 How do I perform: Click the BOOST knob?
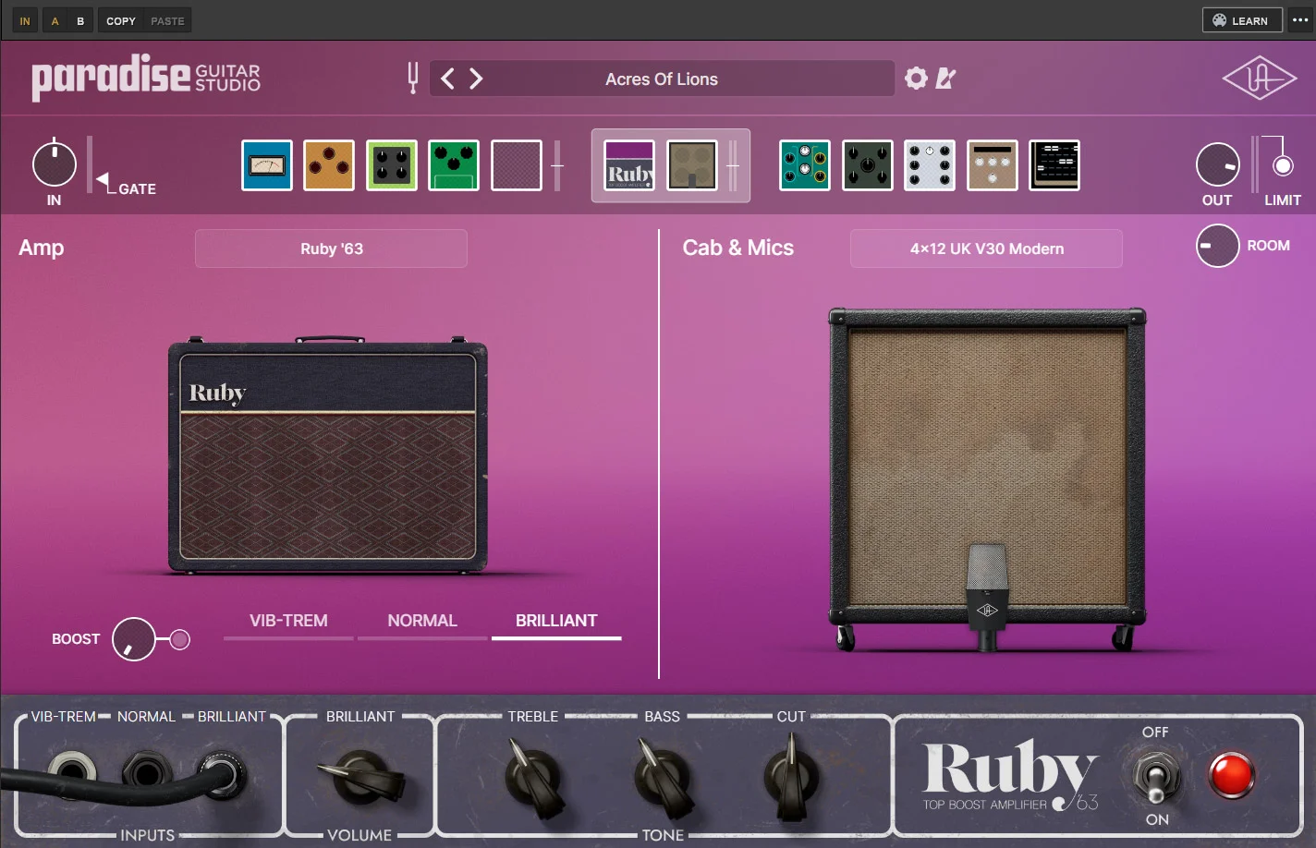click(x=134, y=639)
